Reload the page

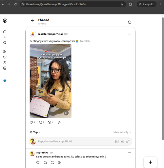pos(15,4)
